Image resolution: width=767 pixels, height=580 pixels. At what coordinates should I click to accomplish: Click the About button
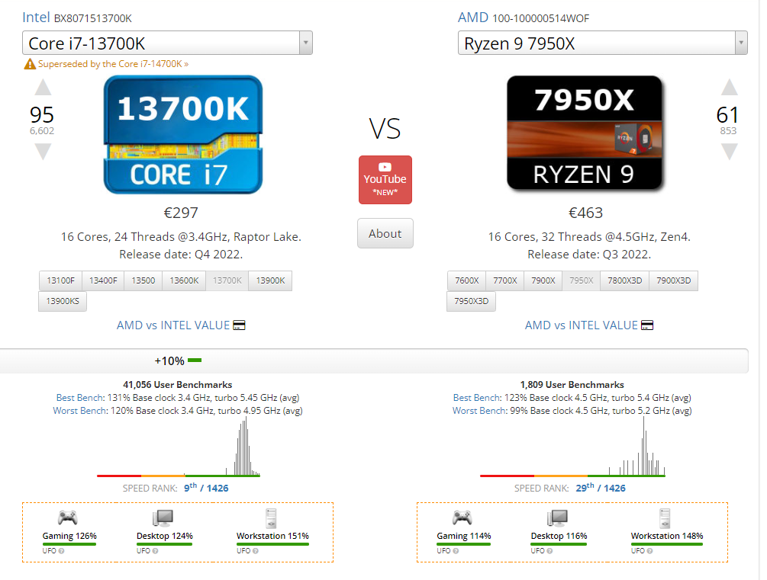385,233
